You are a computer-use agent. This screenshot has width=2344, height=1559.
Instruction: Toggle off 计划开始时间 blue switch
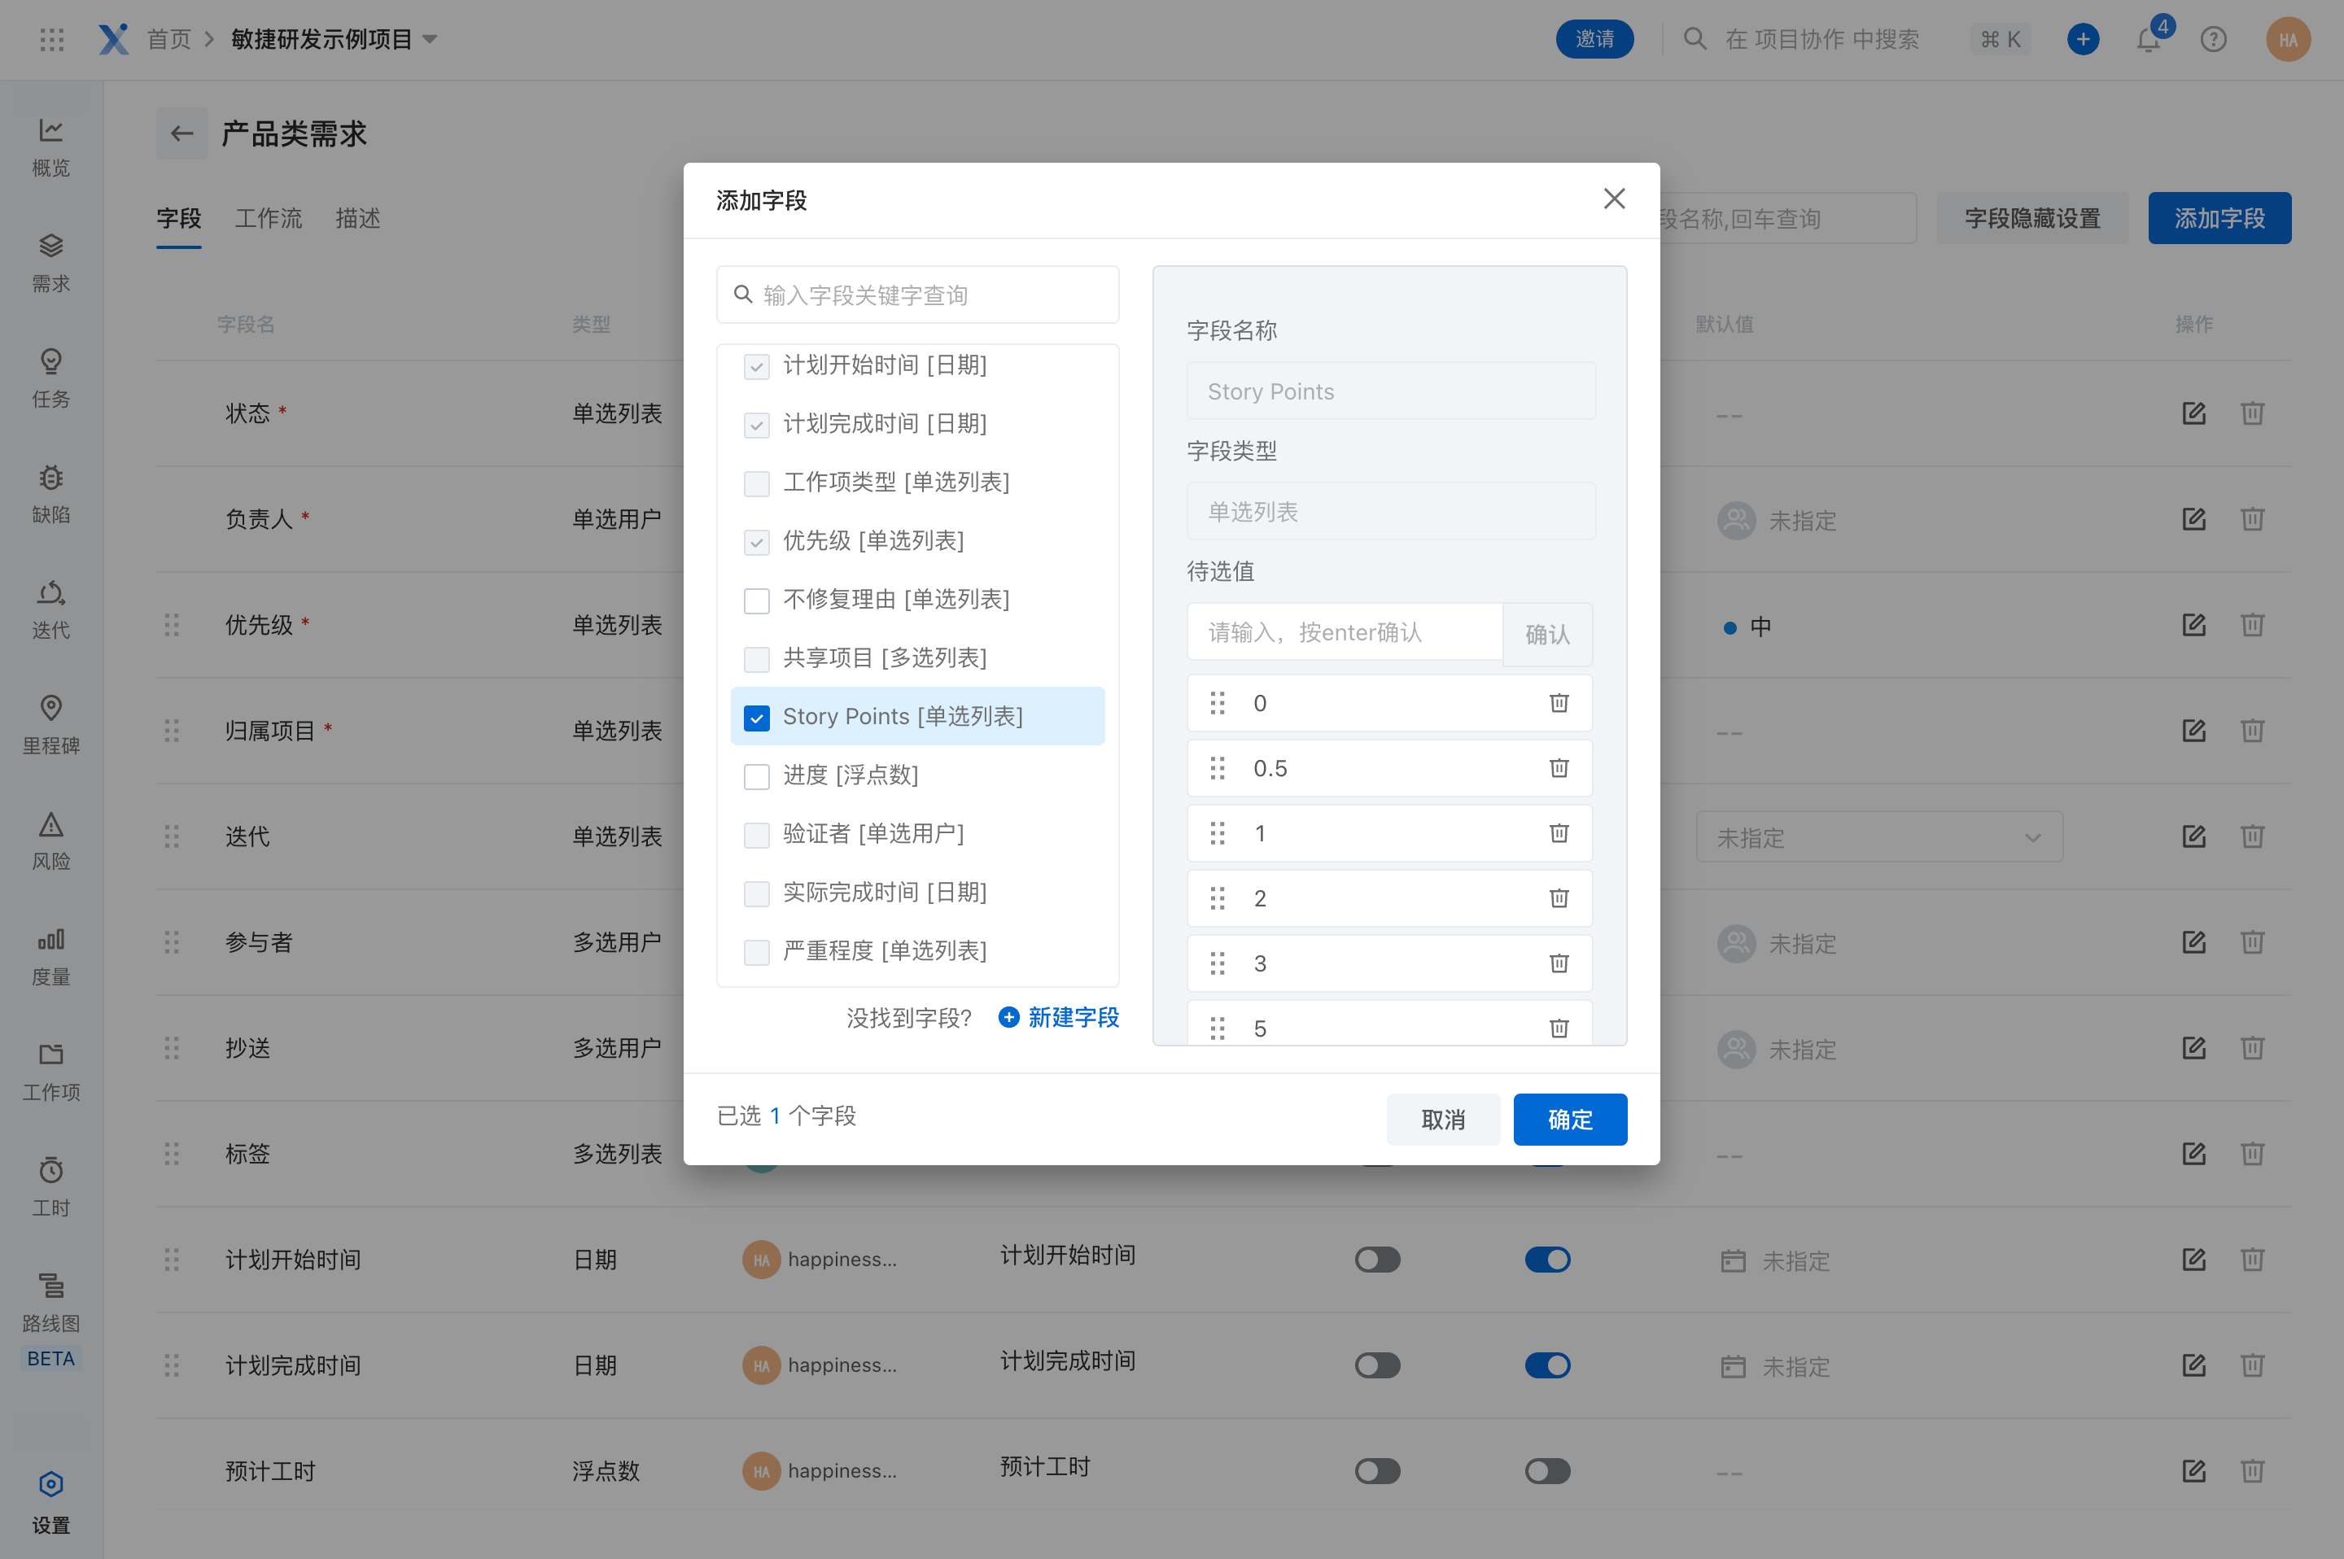coord(1546,1260)
